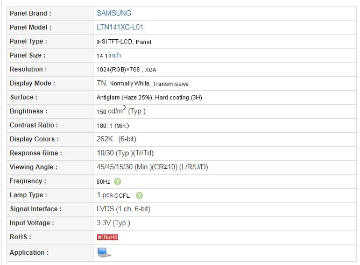Open the SAMSUNG panel brand link

(x=114, y=13)
